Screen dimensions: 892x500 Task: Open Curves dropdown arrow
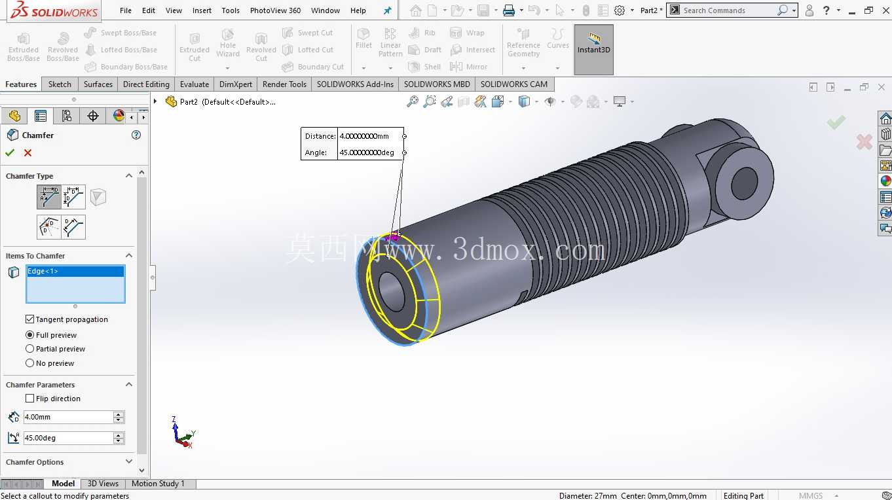coord(558,68)
